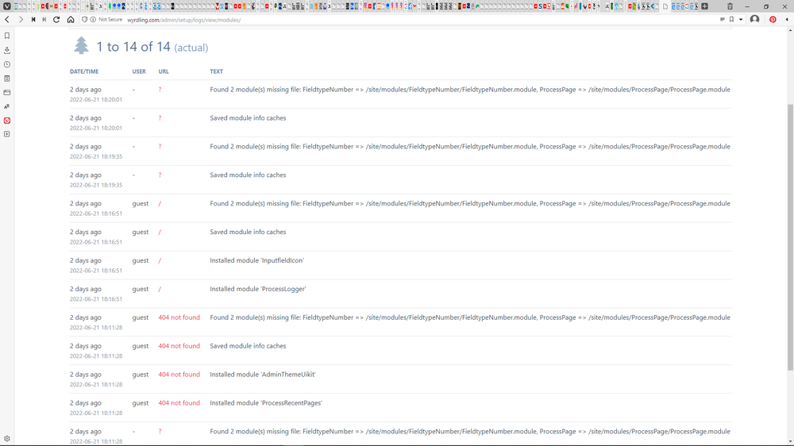Minimize the browser window
The width and height of the screenshot is (794, 446).
747,6
